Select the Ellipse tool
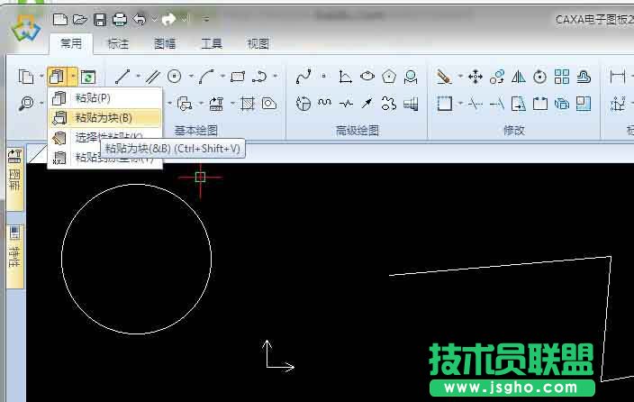The image size is (634, 402). click(x=367, y=76)
